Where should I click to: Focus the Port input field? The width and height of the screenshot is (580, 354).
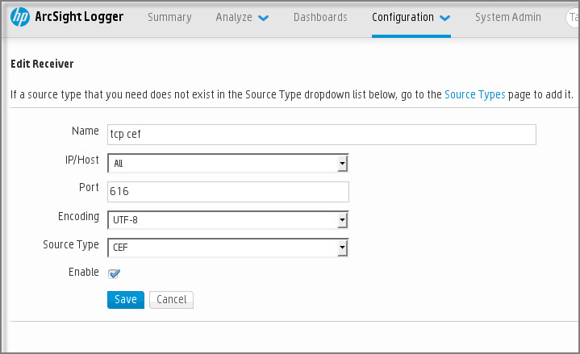pos(227,191)
